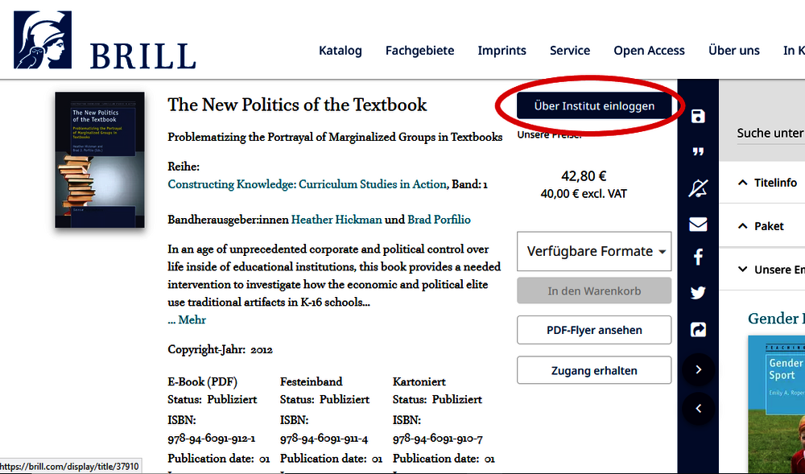Open the Open Access menu

(x=649, y=50)
